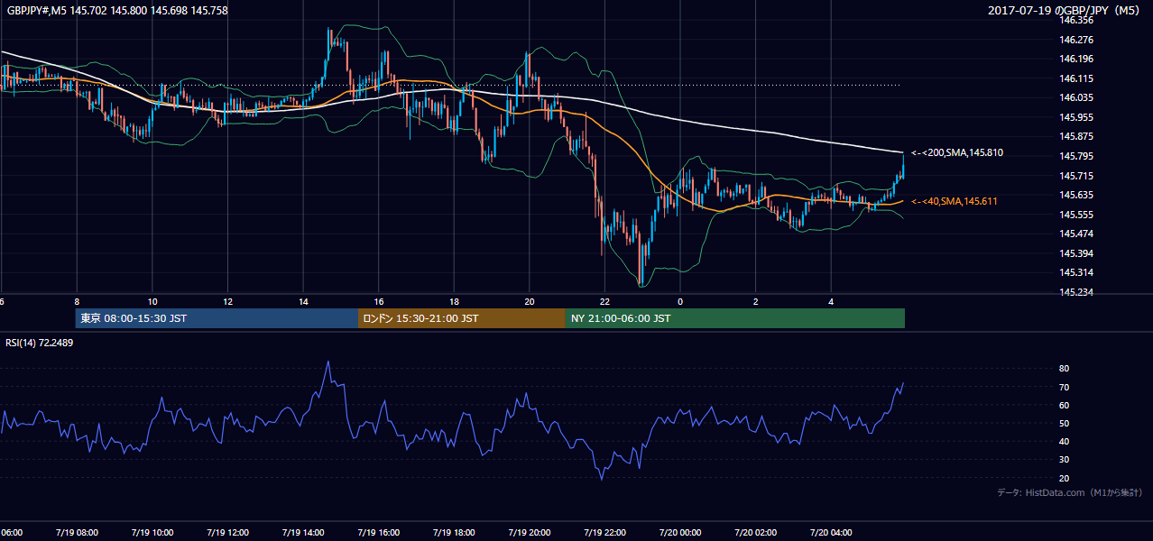Click the RSI scale value 60
This screenshot has height=541, width=1153.
point(1064,405)
